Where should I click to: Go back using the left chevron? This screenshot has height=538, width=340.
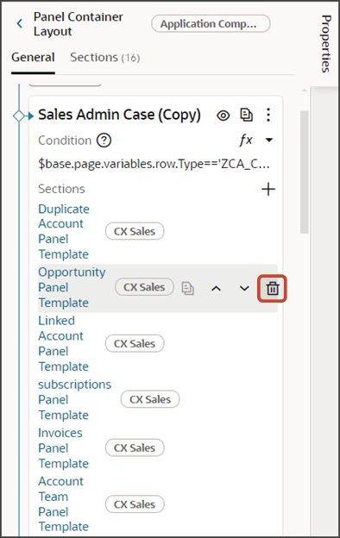tap(20, 23)
